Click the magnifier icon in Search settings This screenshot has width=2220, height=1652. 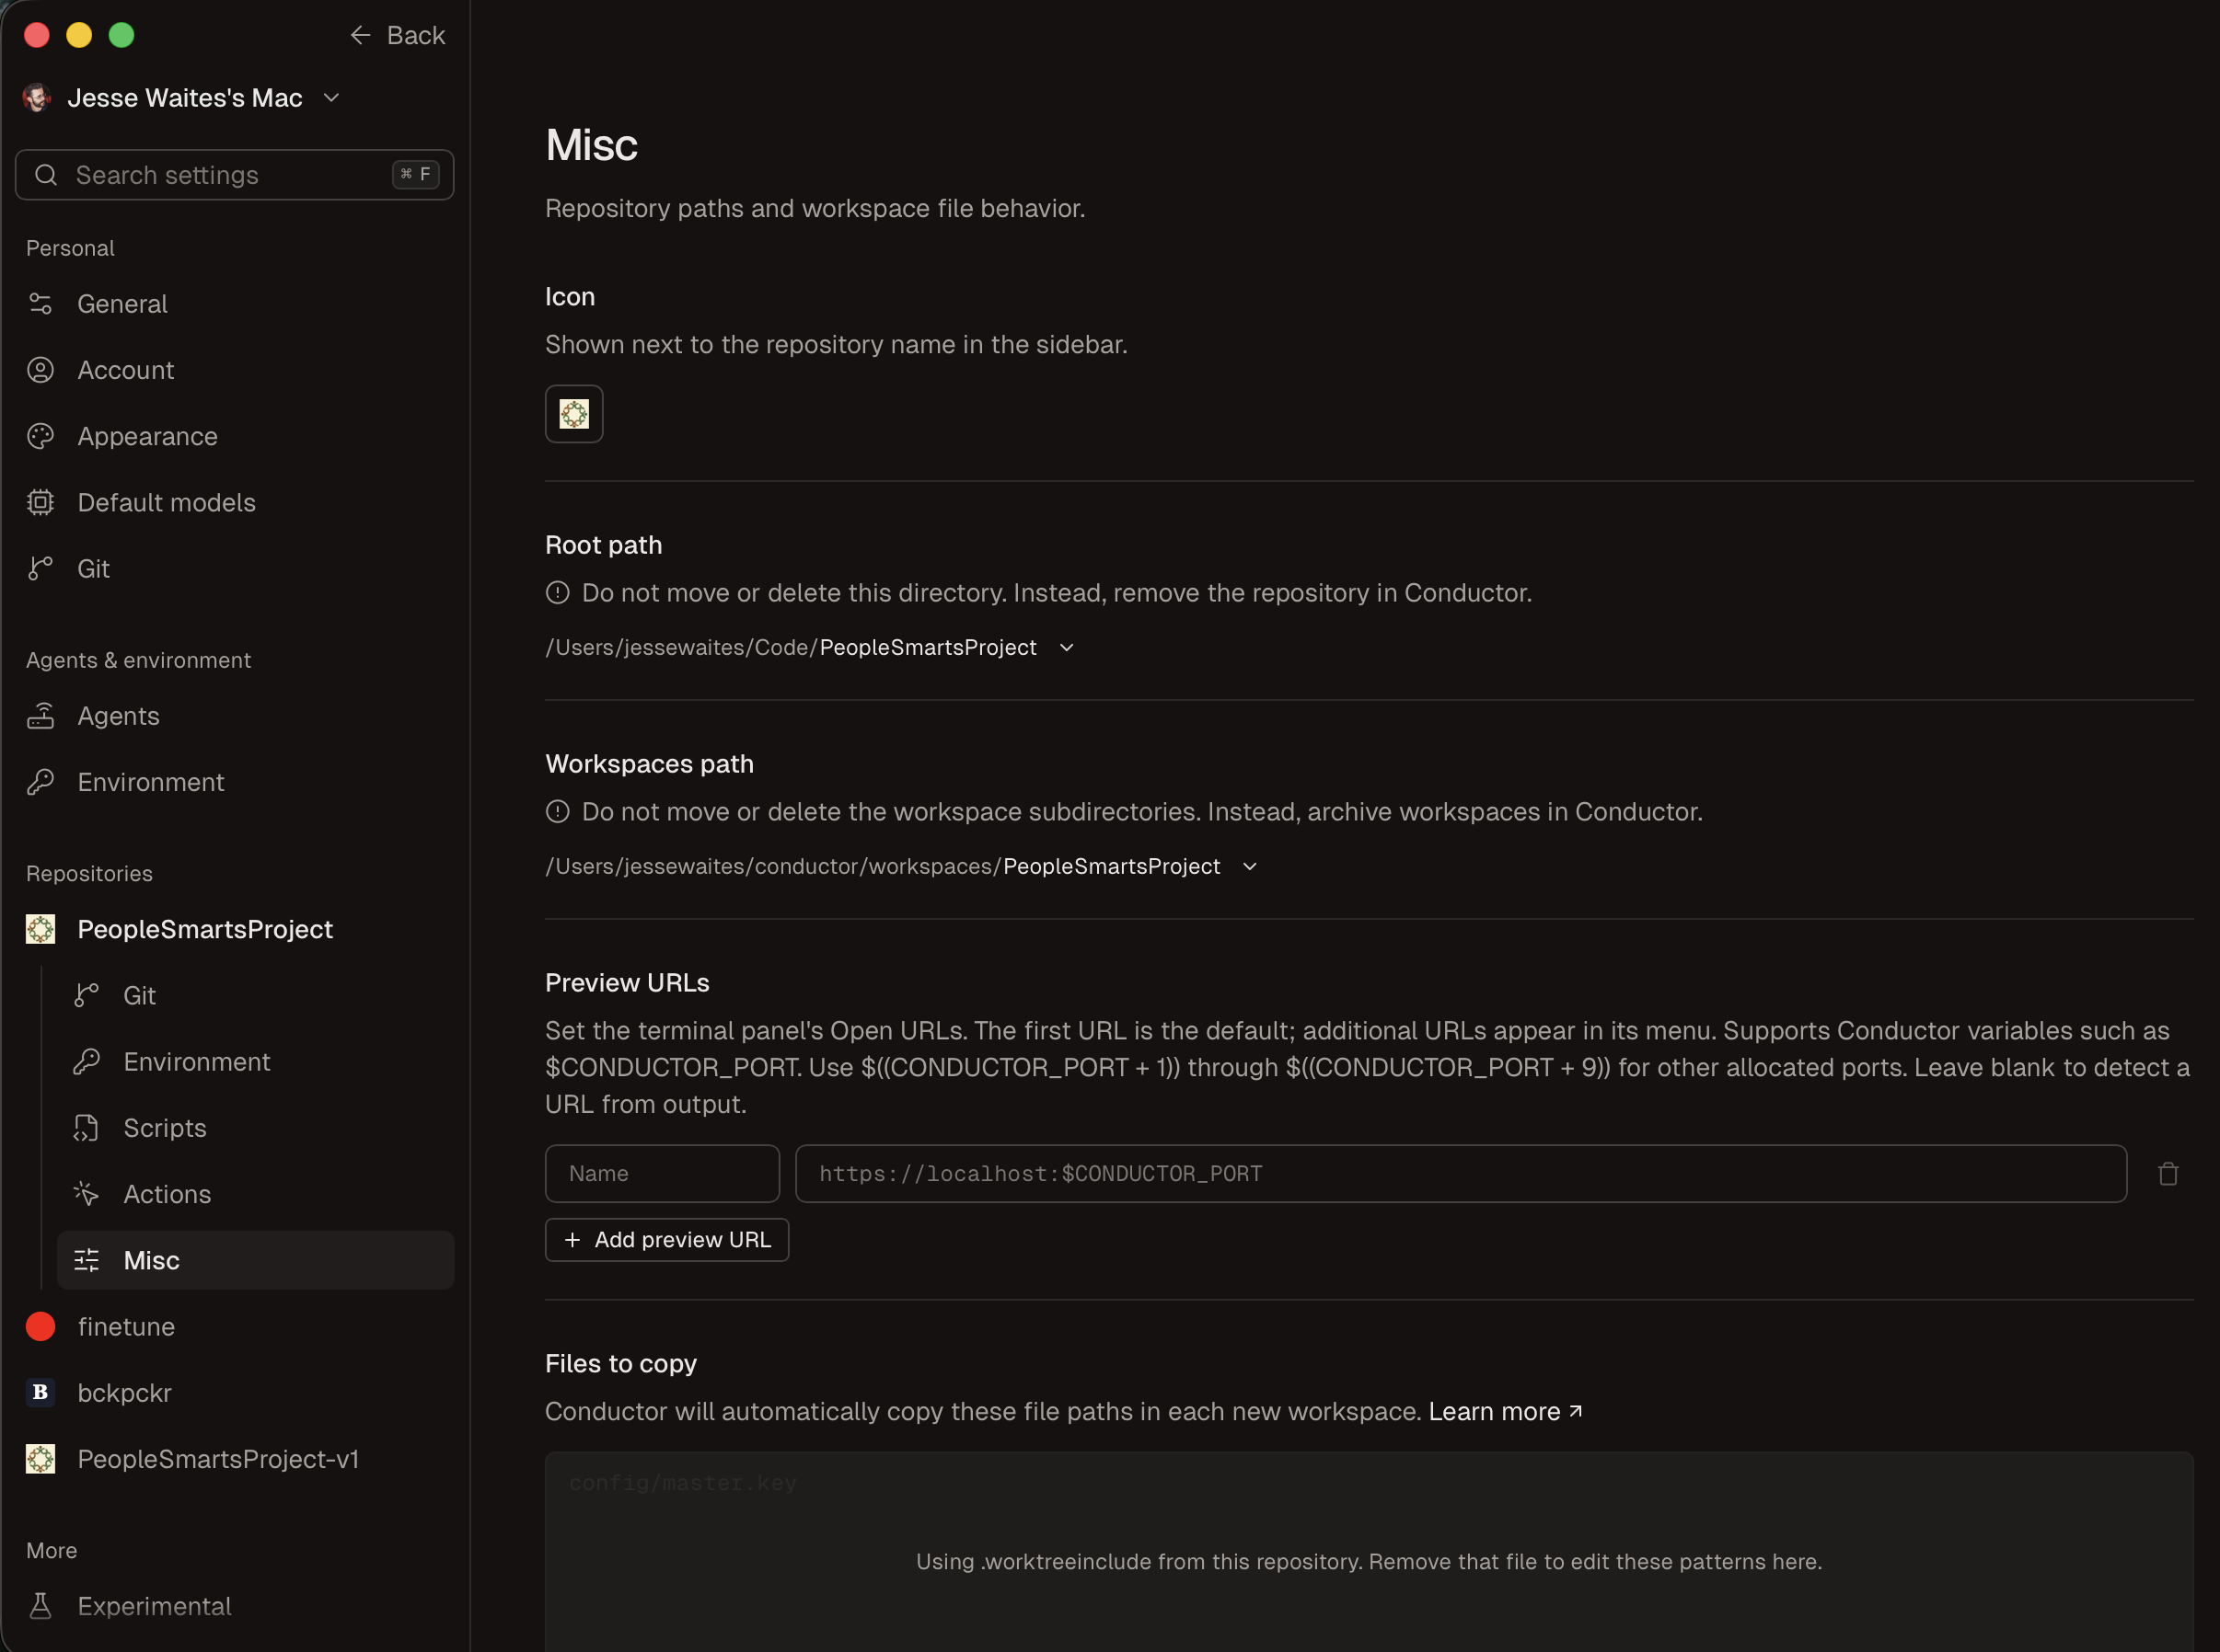(46, 175)
